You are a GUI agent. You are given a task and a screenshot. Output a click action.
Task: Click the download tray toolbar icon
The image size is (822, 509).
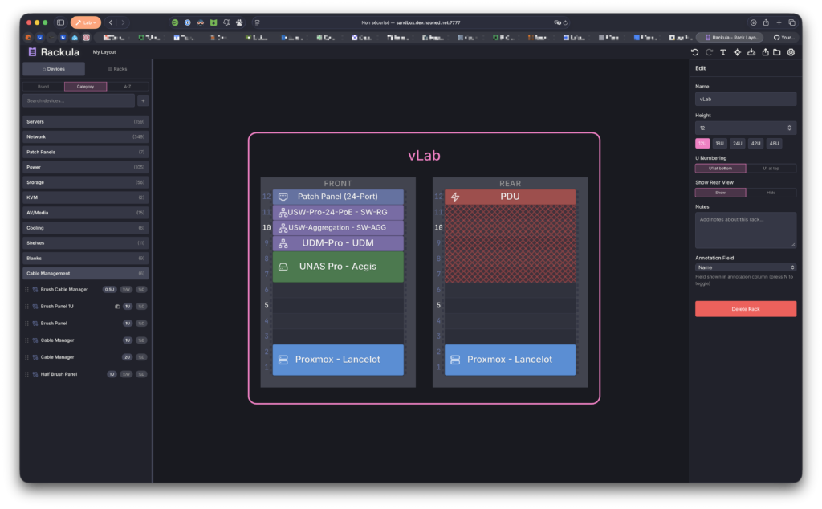751,52
